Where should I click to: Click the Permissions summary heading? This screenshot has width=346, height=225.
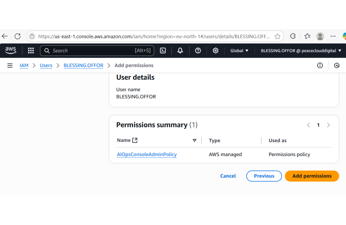point(157,125)
